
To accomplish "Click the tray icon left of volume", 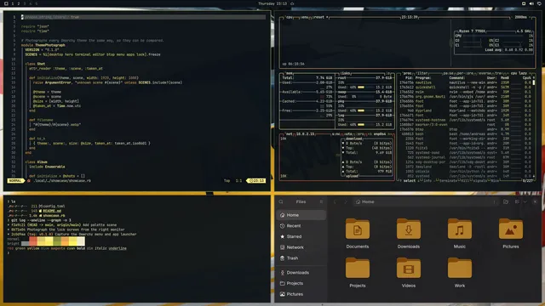I will pyautogui.click(x=524, y=3).
